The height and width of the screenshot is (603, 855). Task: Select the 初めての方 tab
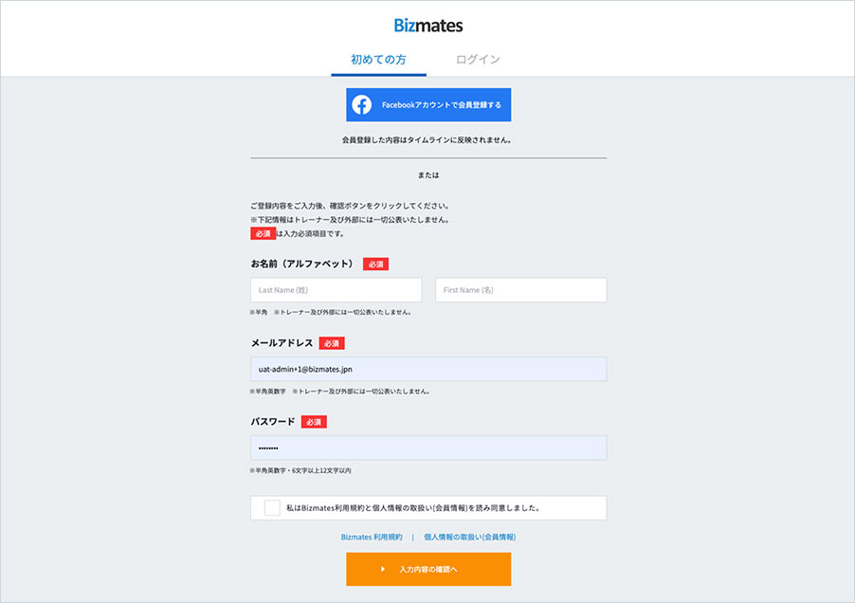point(379,58)
